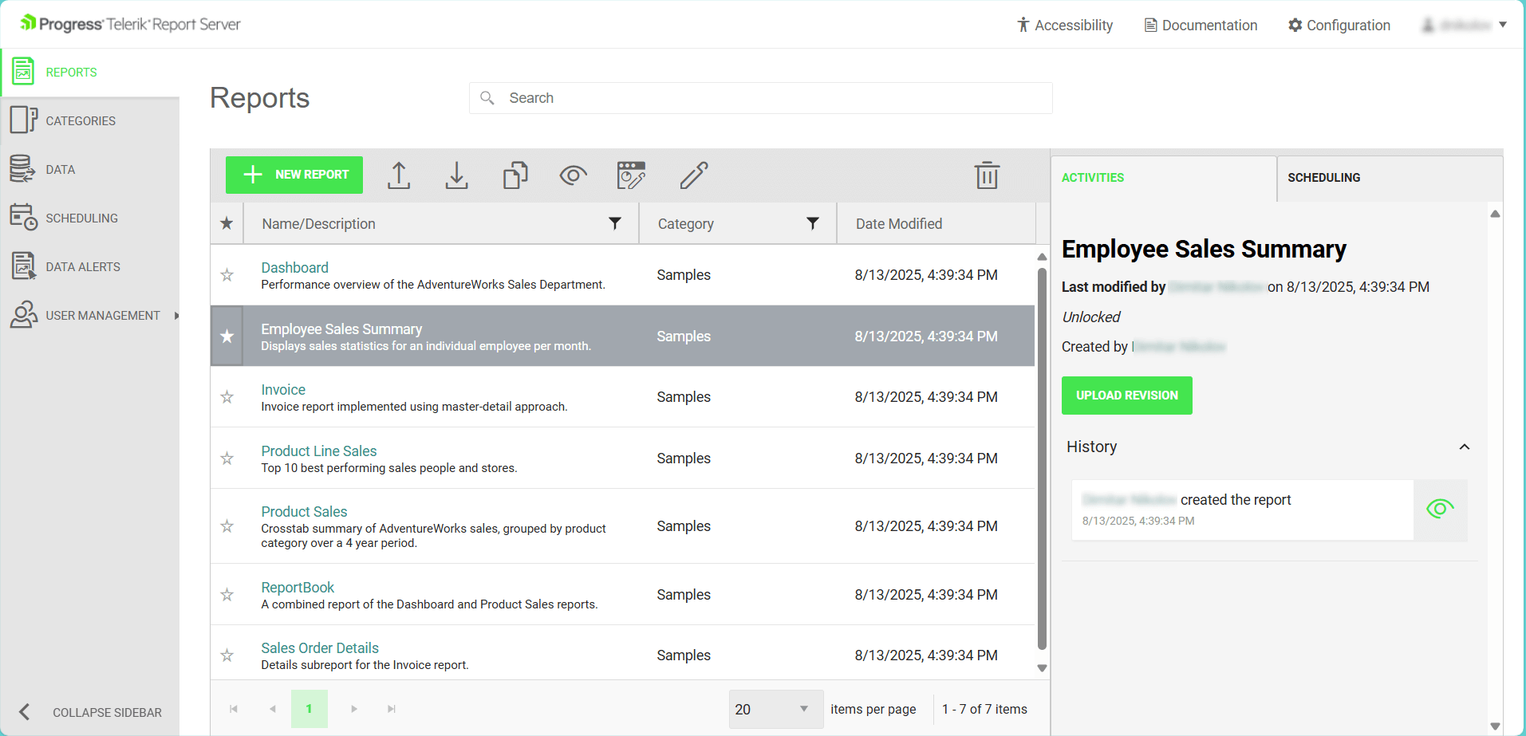Open the Configuration menu
This screenshot has height=736, width=1526.
1339,25
